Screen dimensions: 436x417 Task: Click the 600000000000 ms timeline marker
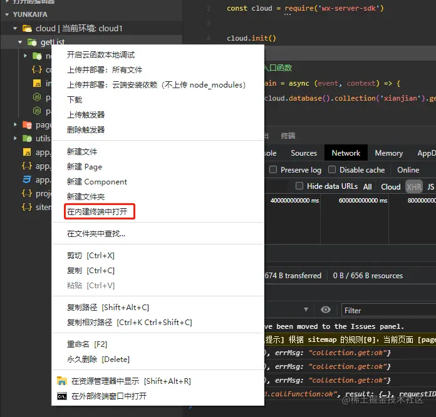pos(363,200)
